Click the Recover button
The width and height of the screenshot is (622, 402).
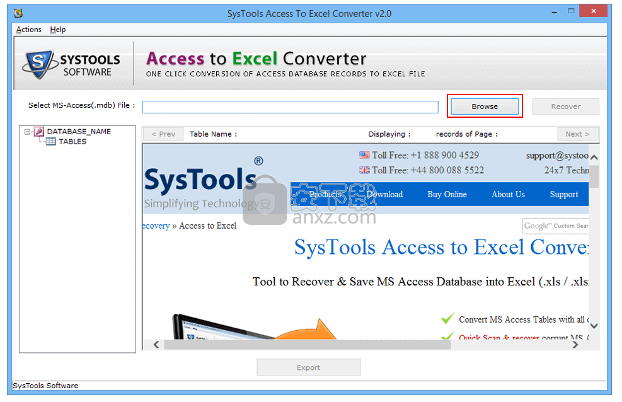click(x=565, y=106)
